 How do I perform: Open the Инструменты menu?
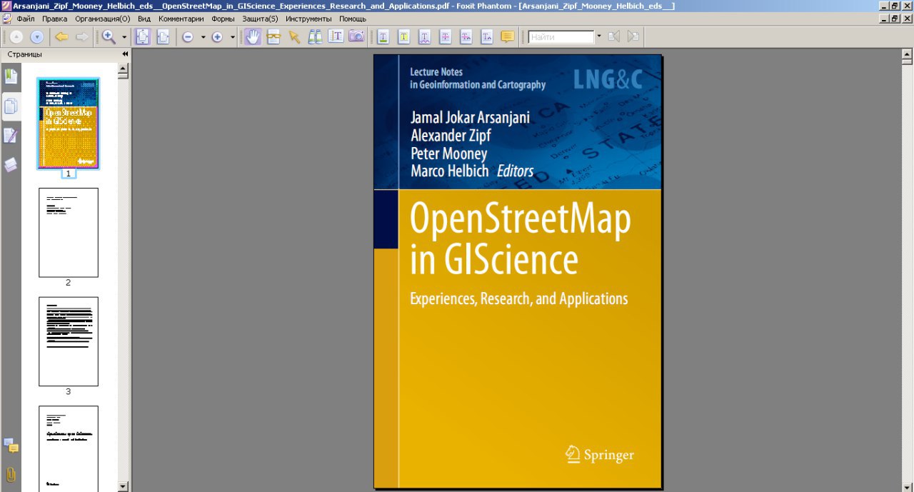(x=309, y=19)
